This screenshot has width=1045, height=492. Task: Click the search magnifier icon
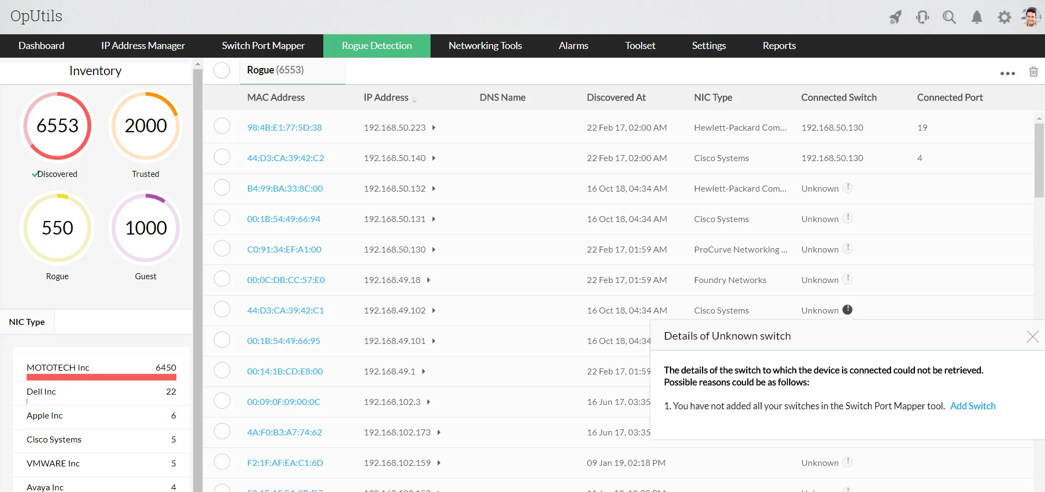pos(949,17)
